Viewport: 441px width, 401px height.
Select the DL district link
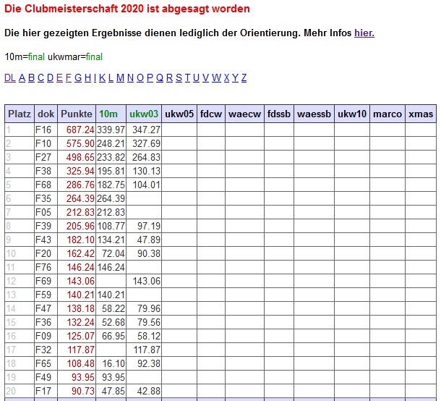click(x=10, y=77)
